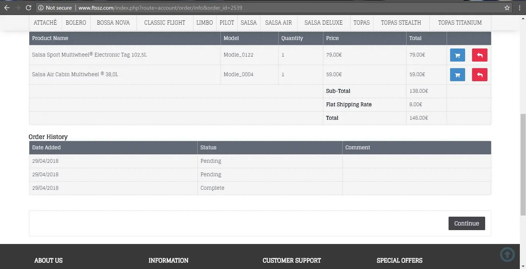Open the PILOT menu category
Screen dimensions: 526x269
[227, 22]
